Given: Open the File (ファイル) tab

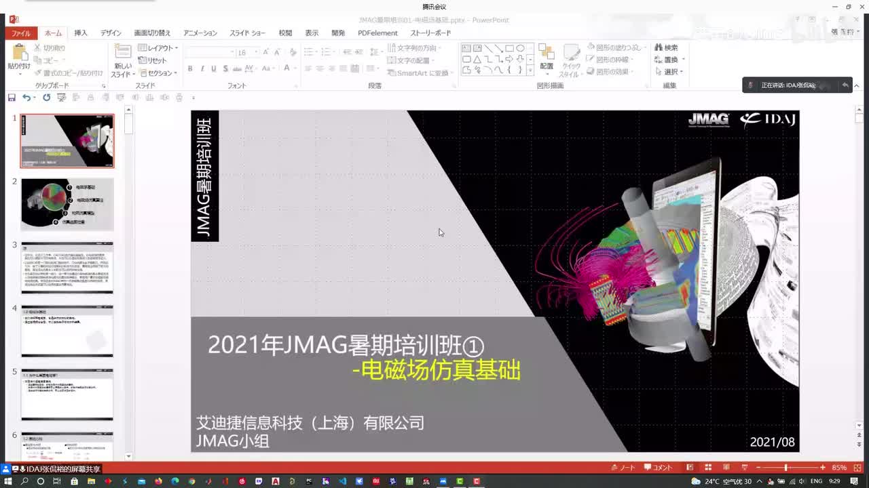Looking at the screenshot, I should (20, 33).
